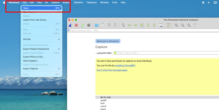This screenshot has width=219, height=110.
Task: Click the resize columns toolbar icon
Action: coord(195,25)
